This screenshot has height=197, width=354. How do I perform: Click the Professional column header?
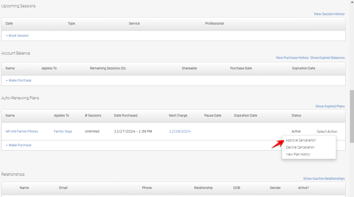tap(214, 23)
